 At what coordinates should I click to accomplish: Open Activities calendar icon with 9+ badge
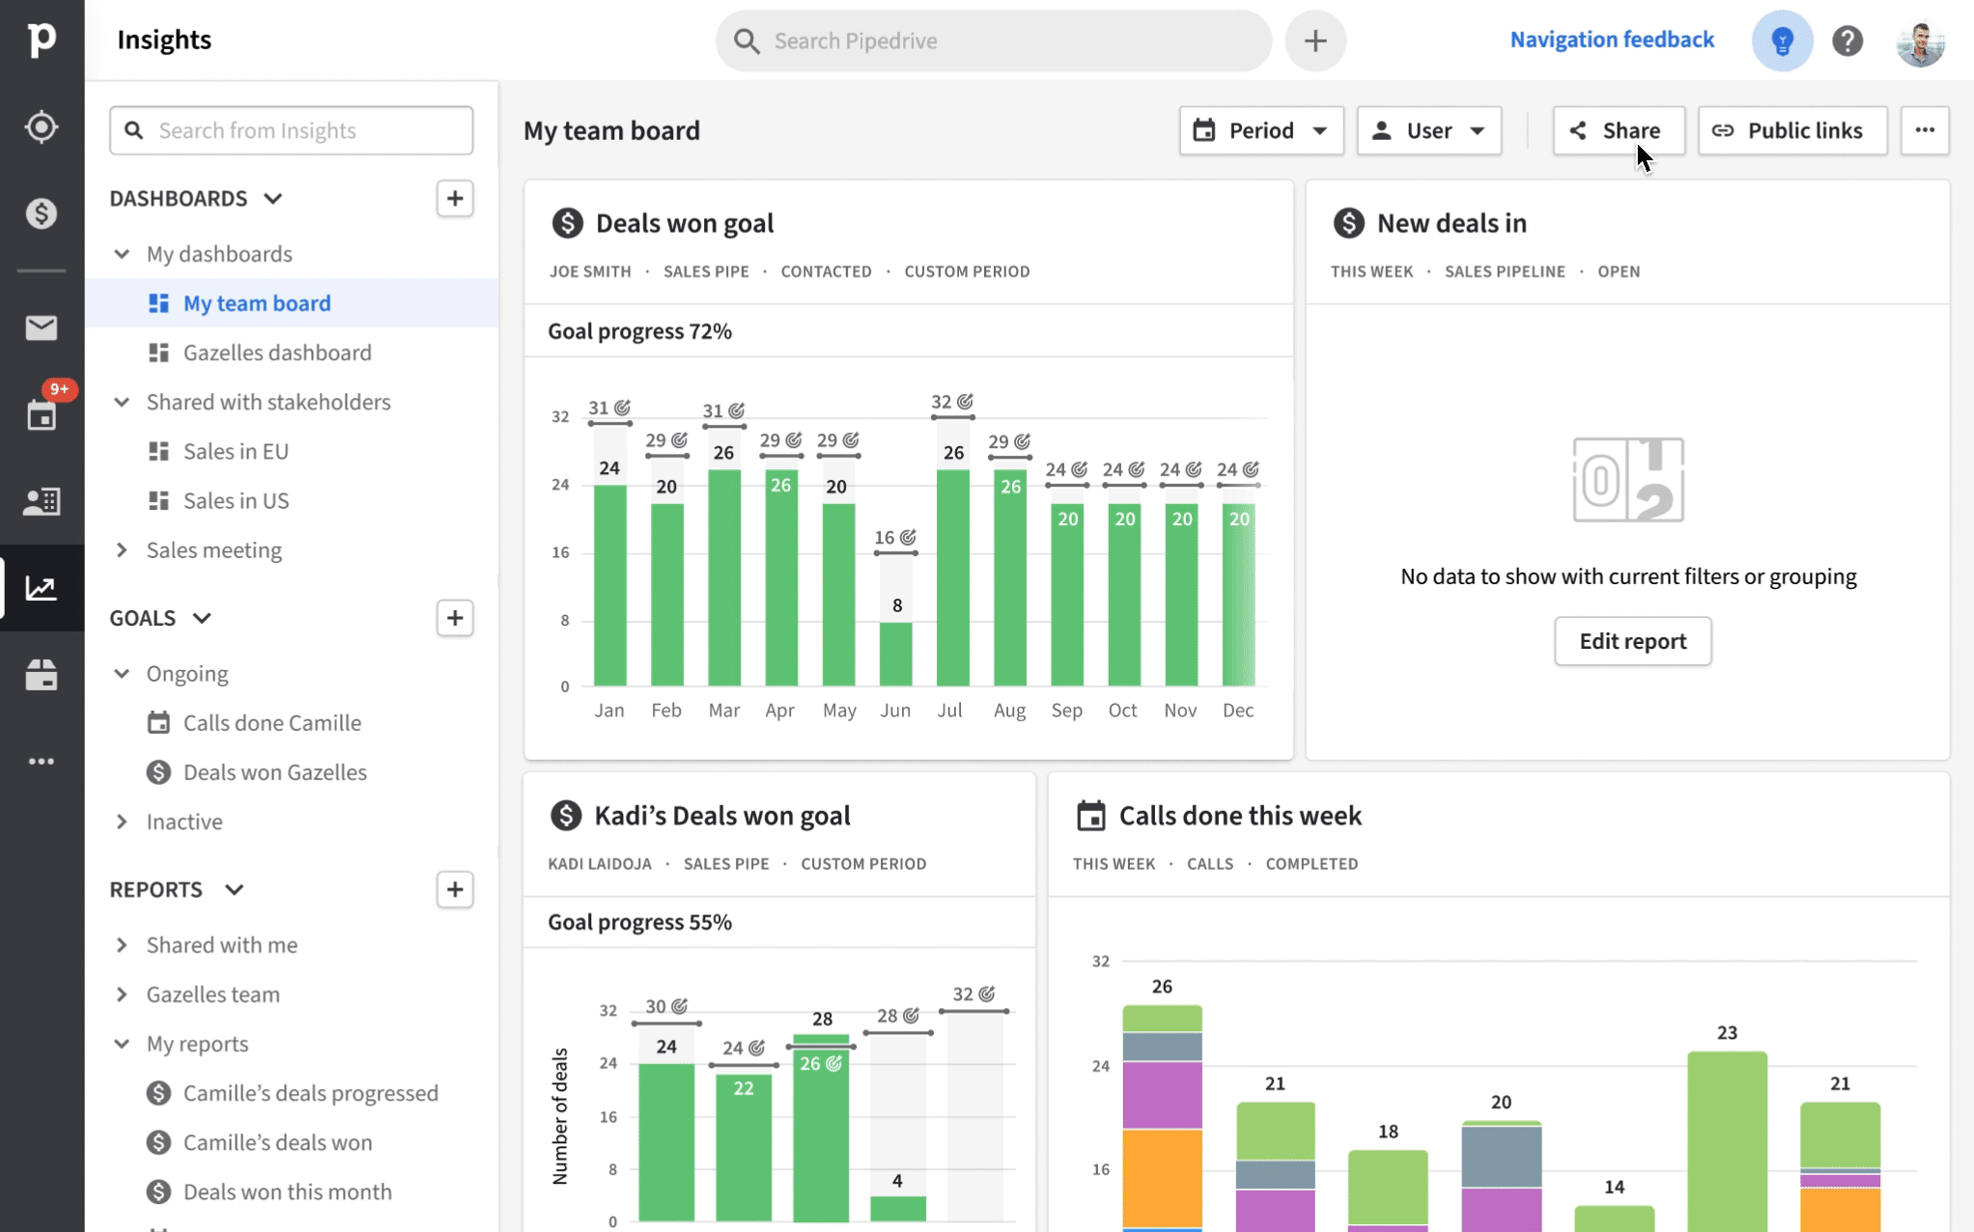coord(42,415)
